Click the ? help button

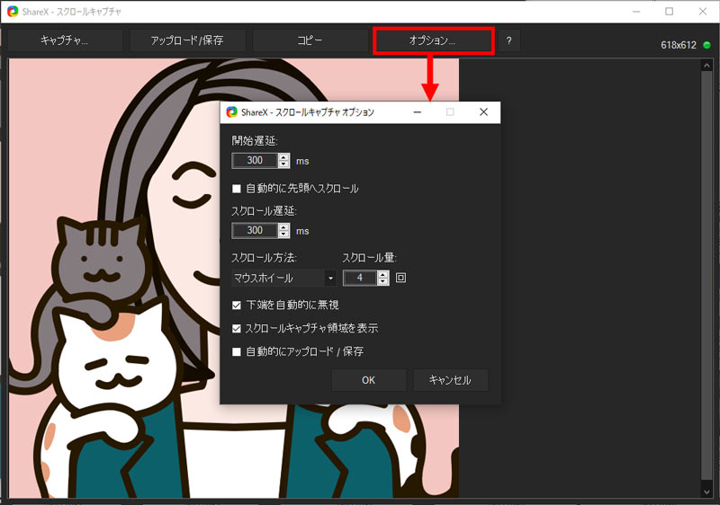pyautogui.click(x=508, y=40)
